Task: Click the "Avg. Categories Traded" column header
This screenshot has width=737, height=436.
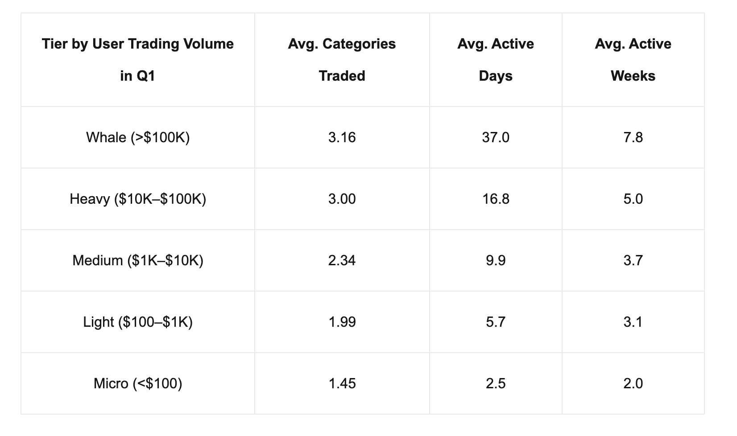Action: pyautogui.click(x=342, y=60)
